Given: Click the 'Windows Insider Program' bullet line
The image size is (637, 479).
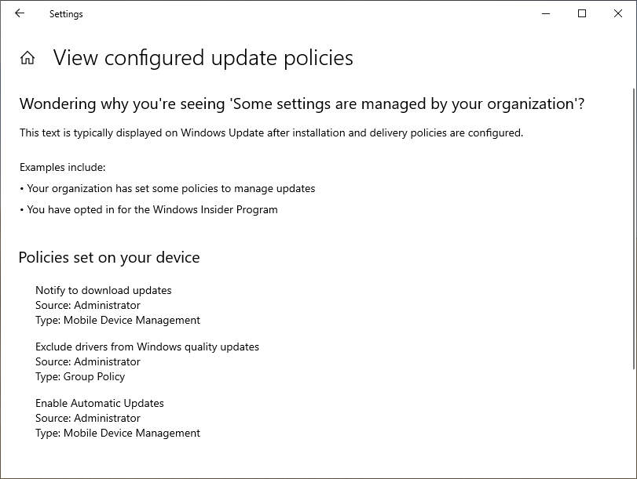Looking at the screenshot, I should pyautogui.click(x=148, y=209).
